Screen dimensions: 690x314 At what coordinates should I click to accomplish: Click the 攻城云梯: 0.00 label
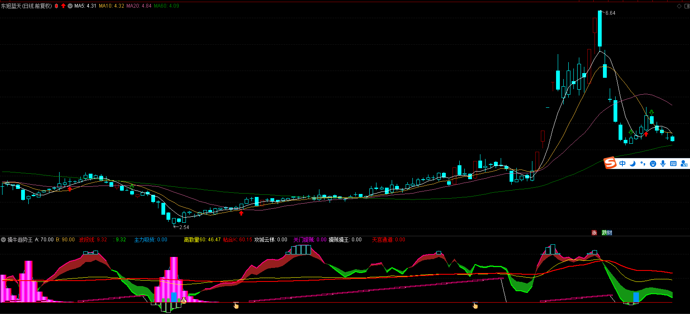click(271, 240)
